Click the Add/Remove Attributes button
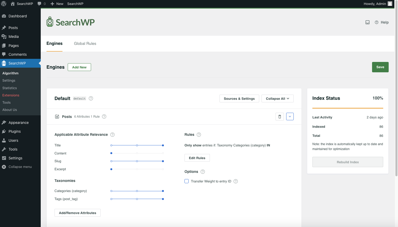The height and width of the screenshot is (227, 398). pyautogui.click(x=77, y=213)
